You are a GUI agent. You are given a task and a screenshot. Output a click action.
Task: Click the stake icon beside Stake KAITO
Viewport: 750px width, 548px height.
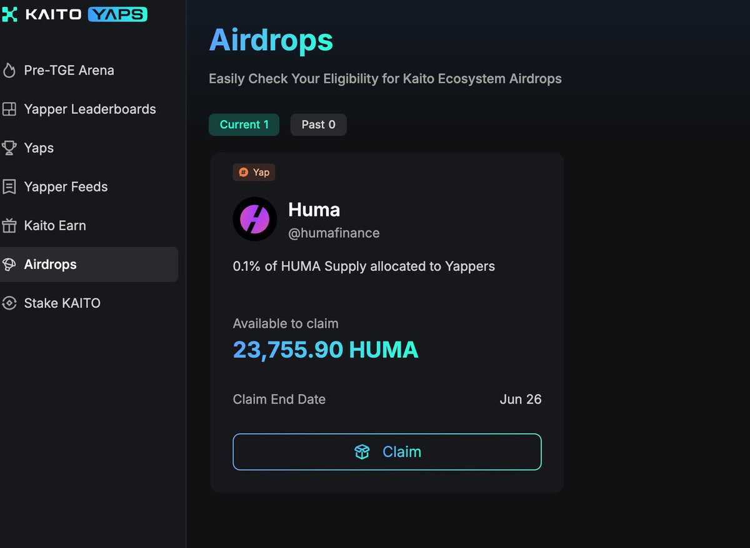[9, 303]
